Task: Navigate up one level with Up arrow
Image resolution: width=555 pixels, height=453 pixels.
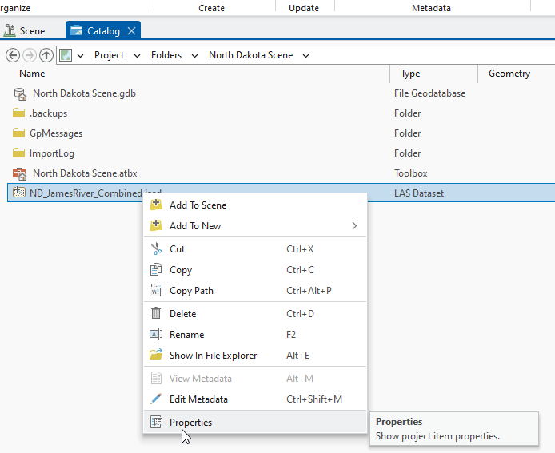Action: (46, 55)
